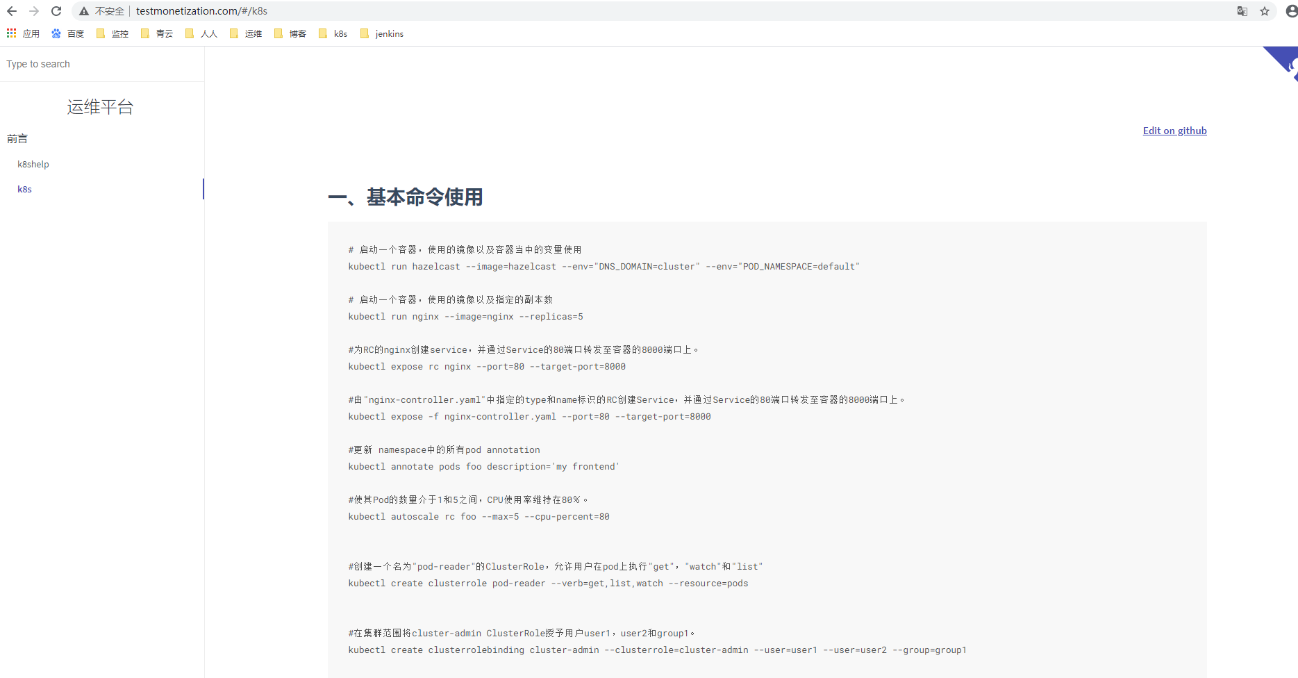
Task: Click the comment about CPU使用率维持在80%
Action: click(x=468, y=499)
